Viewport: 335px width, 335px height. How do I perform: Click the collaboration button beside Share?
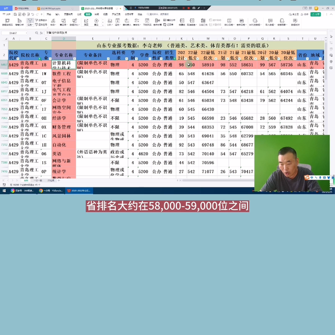pos(305,14)
